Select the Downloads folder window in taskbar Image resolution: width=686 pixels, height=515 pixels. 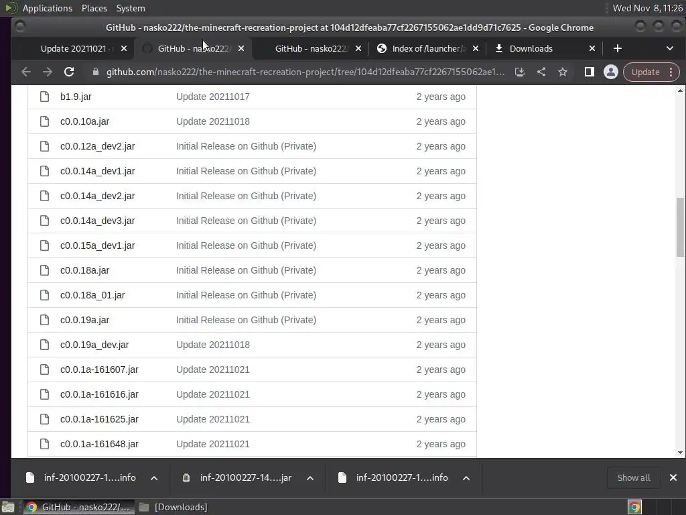(174, 507)
